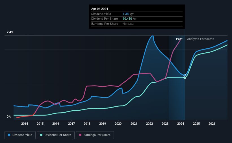Toggle the Dividend Yield legend button
The image size is (232, 143).
[20, 135]
